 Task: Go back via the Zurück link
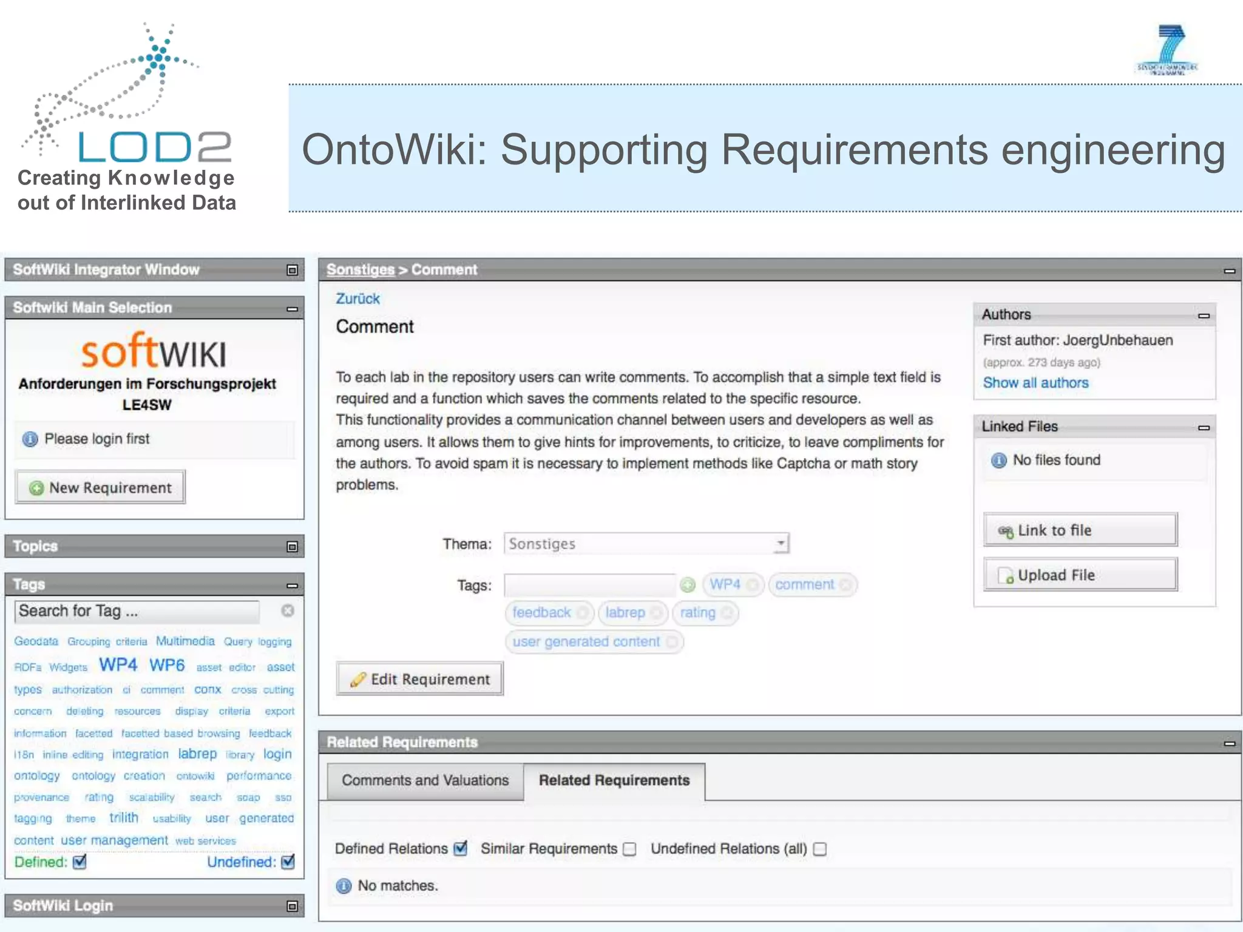[357, 299]
